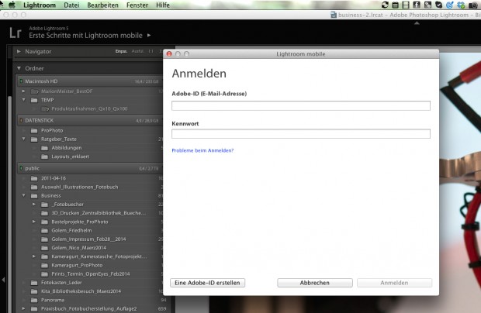Open the Fenster menu
The height and width of the screenshot is (313, 481).
(x=137, y=5)
